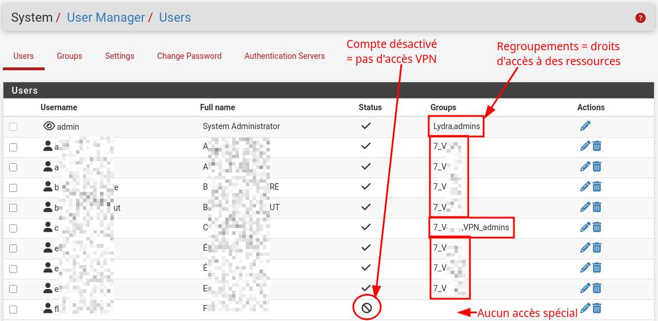Click the Users breadcrumb link
Screen dimensions: 658x321
[175, 18]
